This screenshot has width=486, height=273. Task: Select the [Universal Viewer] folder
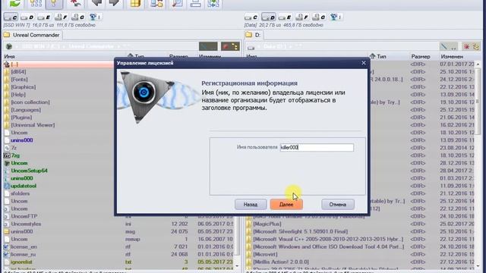[x=33, y=125]
